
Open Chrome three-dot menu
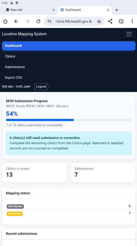(x=132, y=21)
